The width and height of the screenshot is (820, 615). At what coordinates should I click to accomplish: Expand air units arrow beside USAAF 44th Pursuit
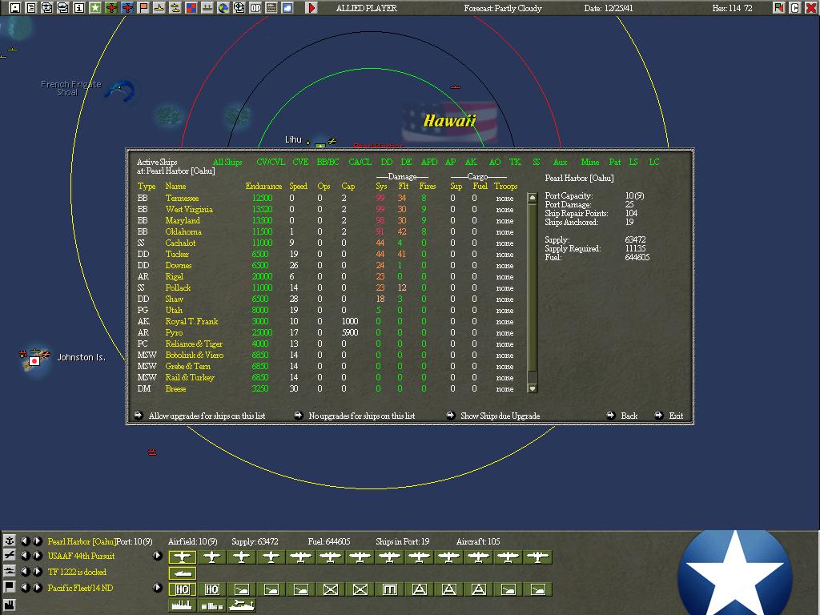158,556
